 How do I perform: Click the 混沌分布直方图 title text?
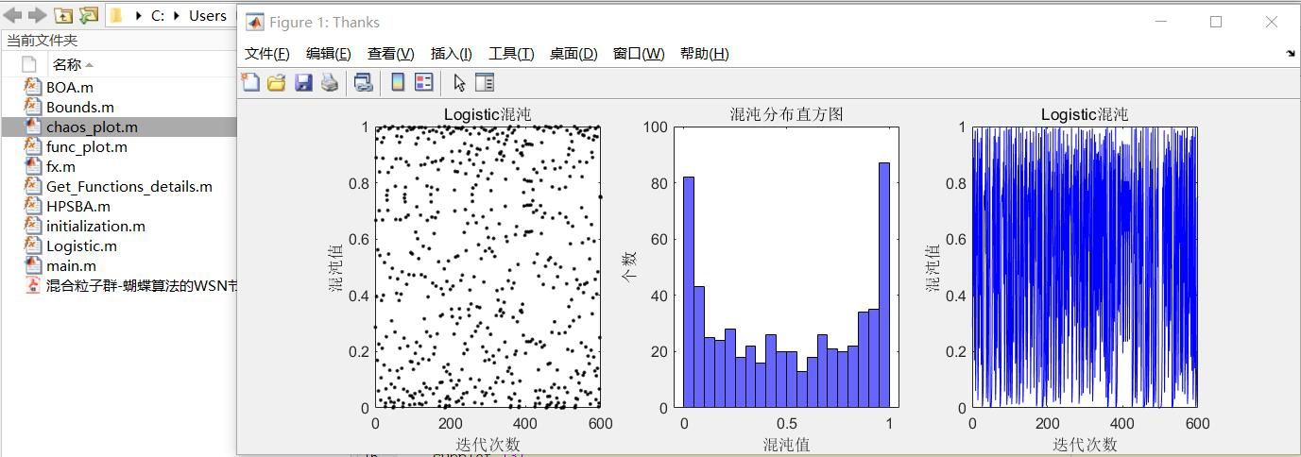[786, 114]
